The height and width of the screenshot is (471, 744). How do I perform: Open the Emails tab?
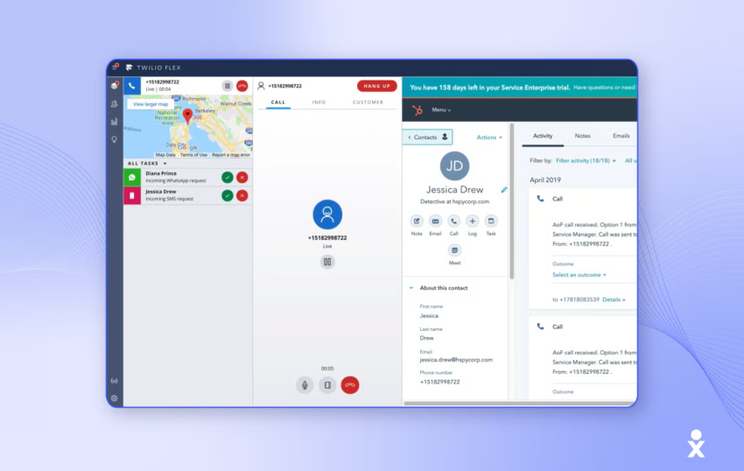click(x=621, y=136)
